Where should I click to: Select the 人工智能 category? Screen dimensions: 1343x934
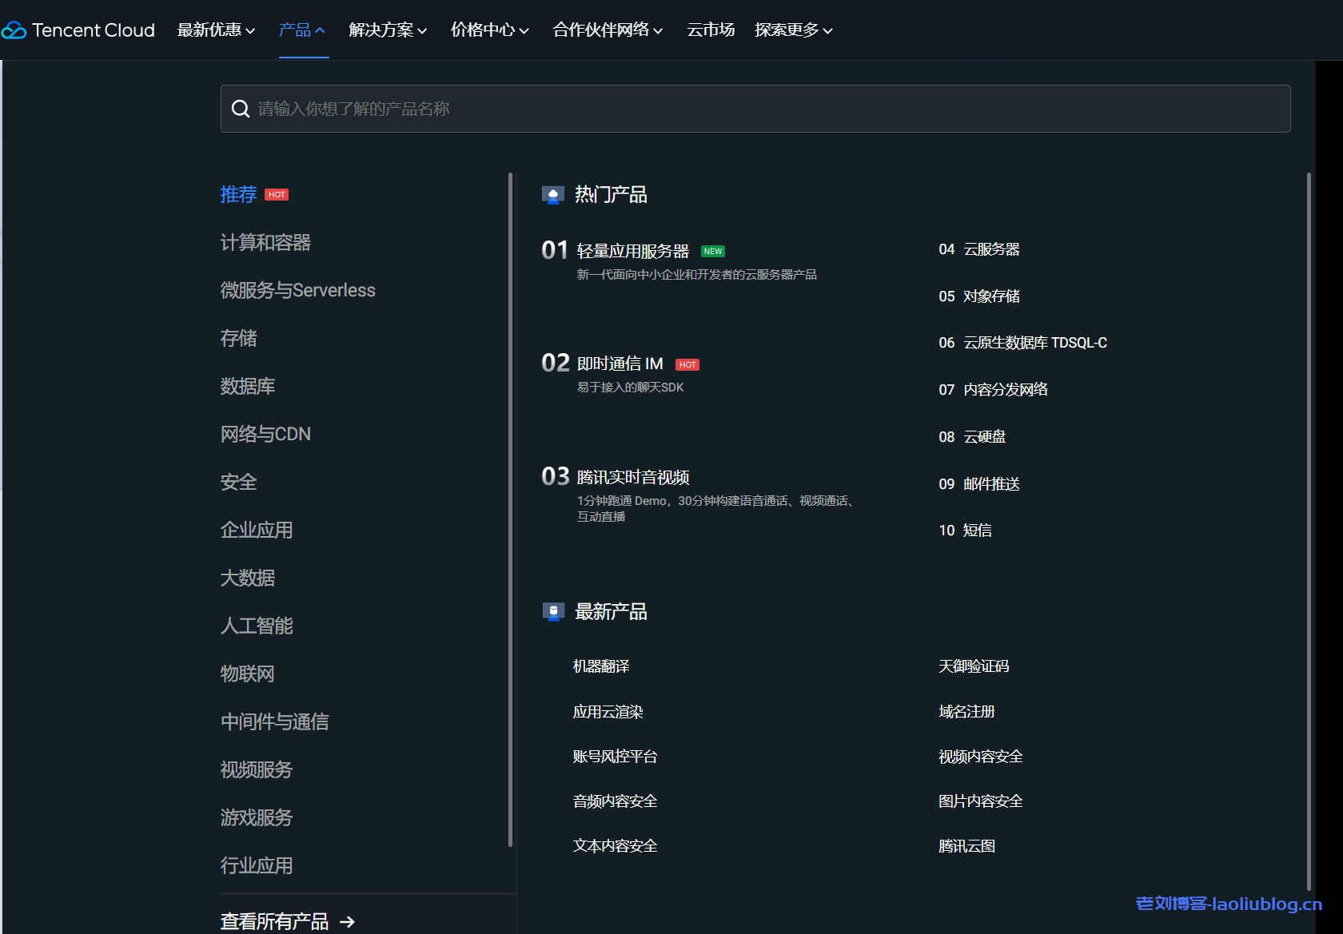point(257,626)
